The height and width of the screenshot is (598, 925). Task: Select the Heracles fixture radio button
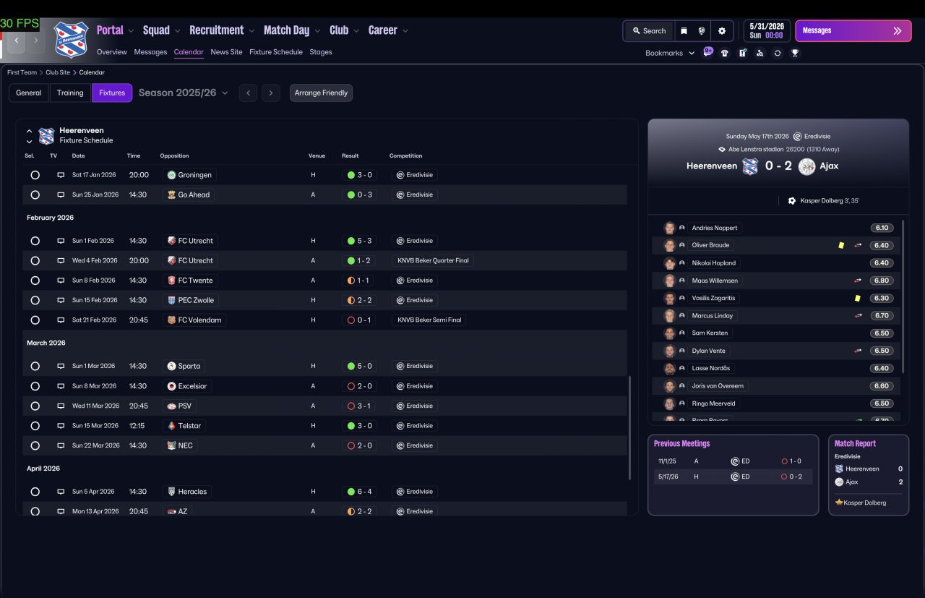coord(35,492)
